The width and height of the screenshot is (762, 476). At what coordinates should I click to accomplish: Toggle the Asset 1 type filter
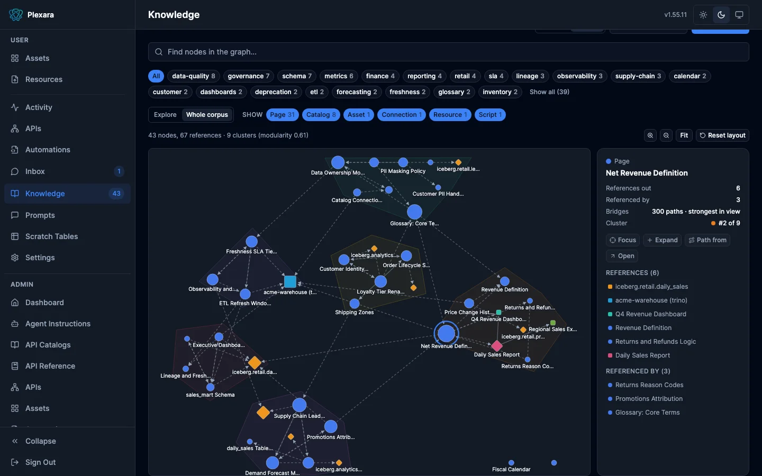click(359, 115)
